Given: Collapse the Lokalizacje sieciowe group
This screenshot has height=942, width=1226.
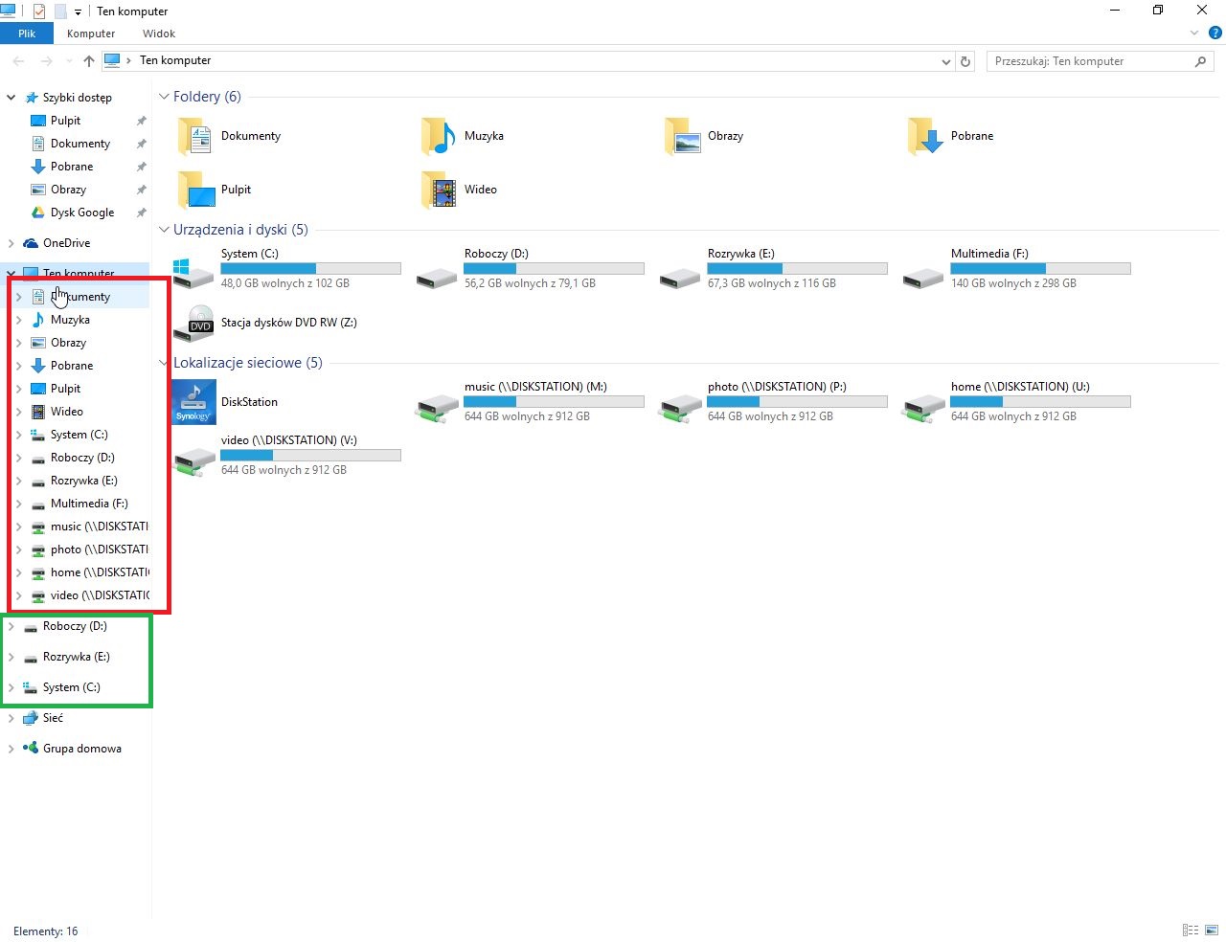Looking at the screenshot, I should tap(164, 363).
